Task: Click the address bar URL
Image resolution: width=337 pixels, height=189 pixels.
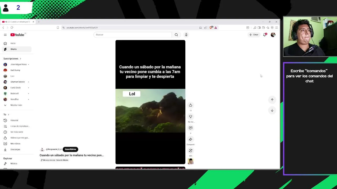Action: 82,28
